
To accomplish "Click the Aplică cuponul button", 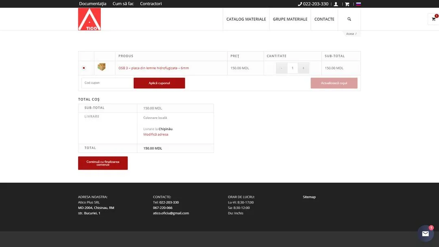I will [159, 83].
